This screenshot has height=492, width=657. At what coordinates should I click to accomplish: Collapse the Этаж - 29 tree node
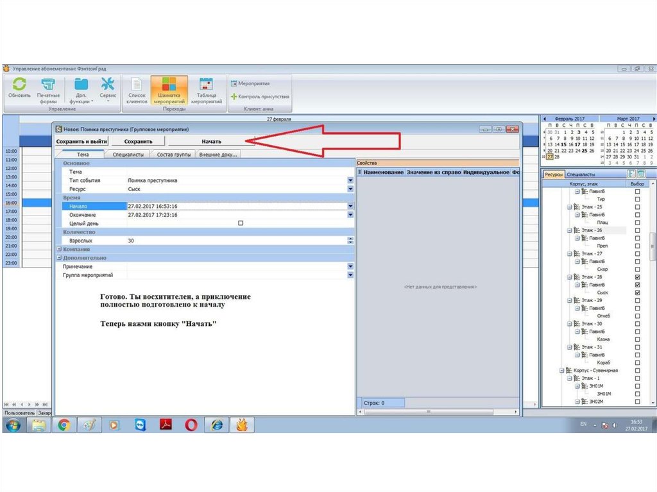(570, 300)
